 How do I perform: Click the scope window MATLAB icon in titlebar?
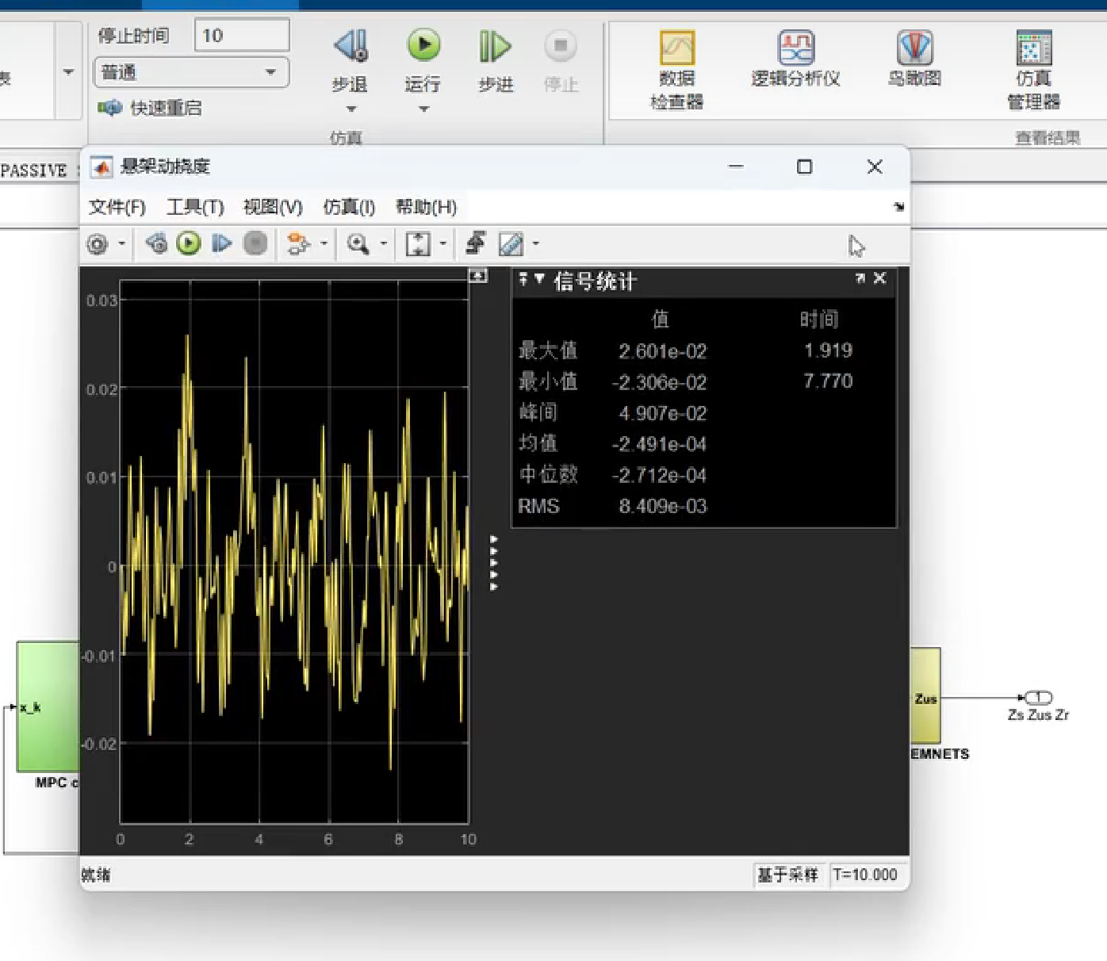(102, 167)
